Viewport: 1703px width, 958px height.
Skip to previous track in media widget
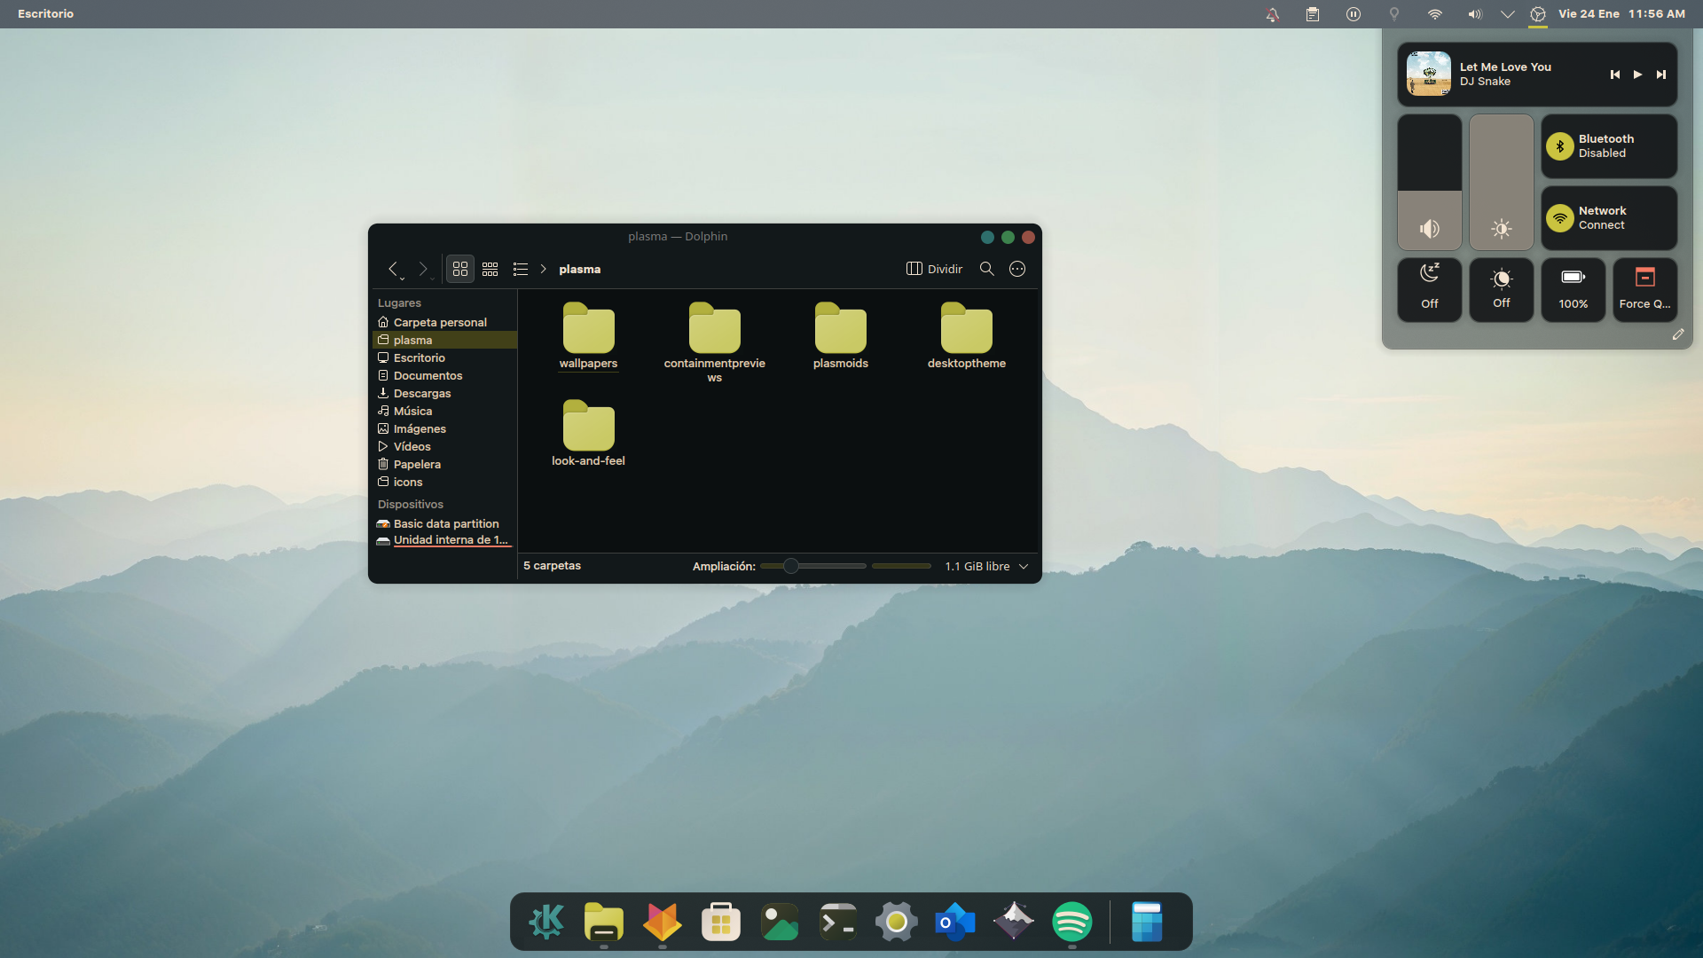[x=1615, y=75]
